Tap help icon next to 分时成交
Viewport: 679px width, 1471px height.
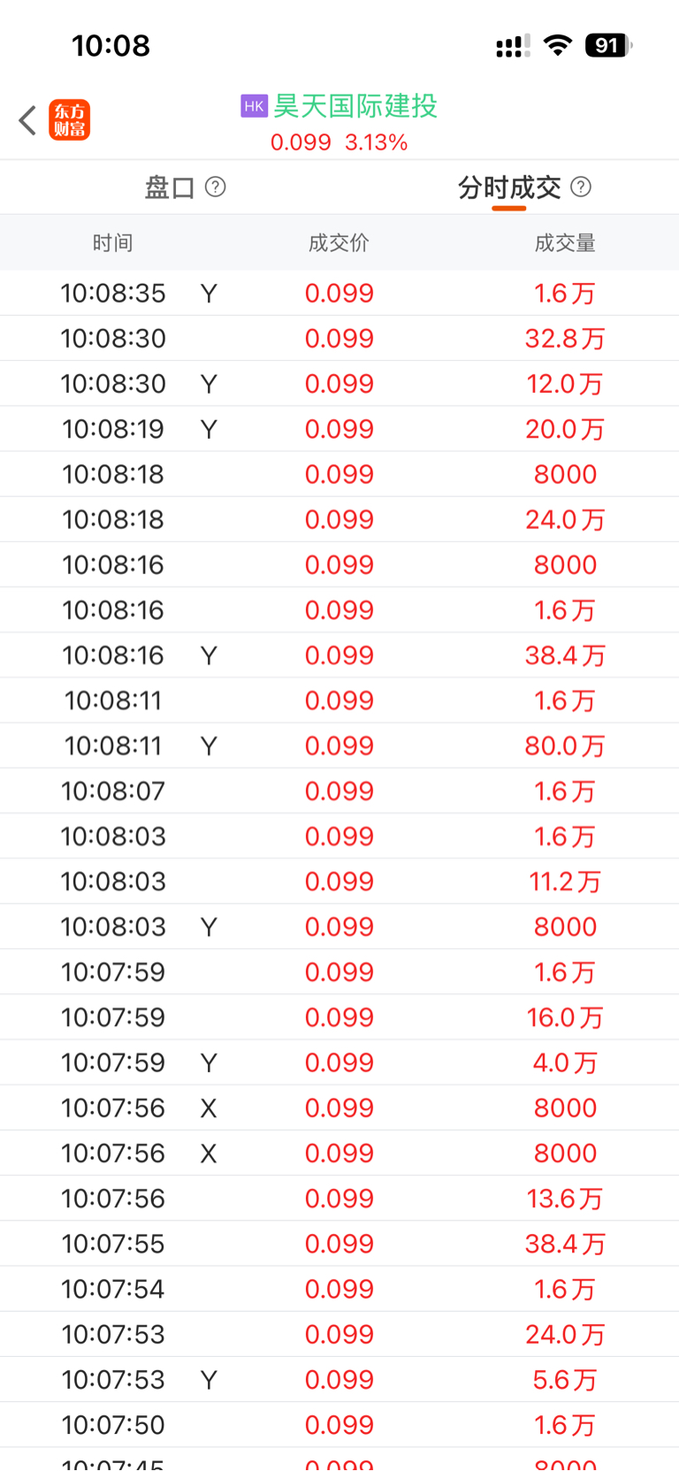coord(581,187)
